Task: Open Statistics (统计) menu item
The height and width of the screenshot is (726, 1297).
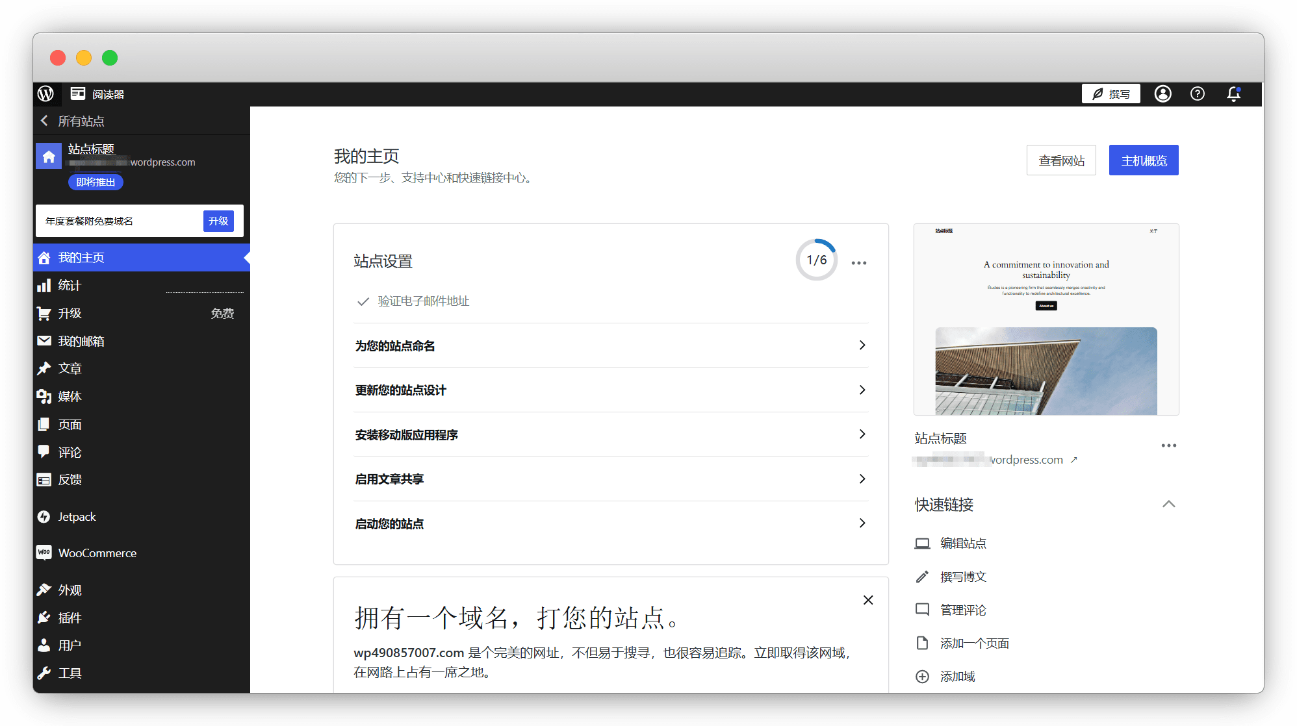Action: coord(70,285)
